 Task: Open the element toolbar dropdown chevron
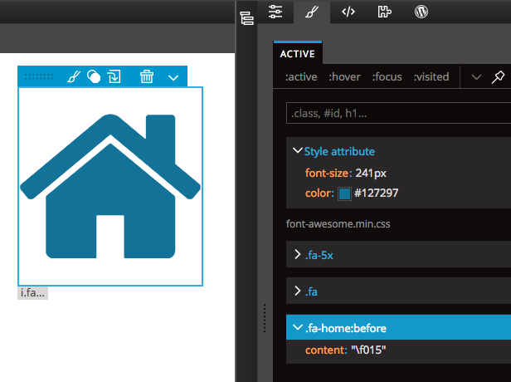click(173, 77)
